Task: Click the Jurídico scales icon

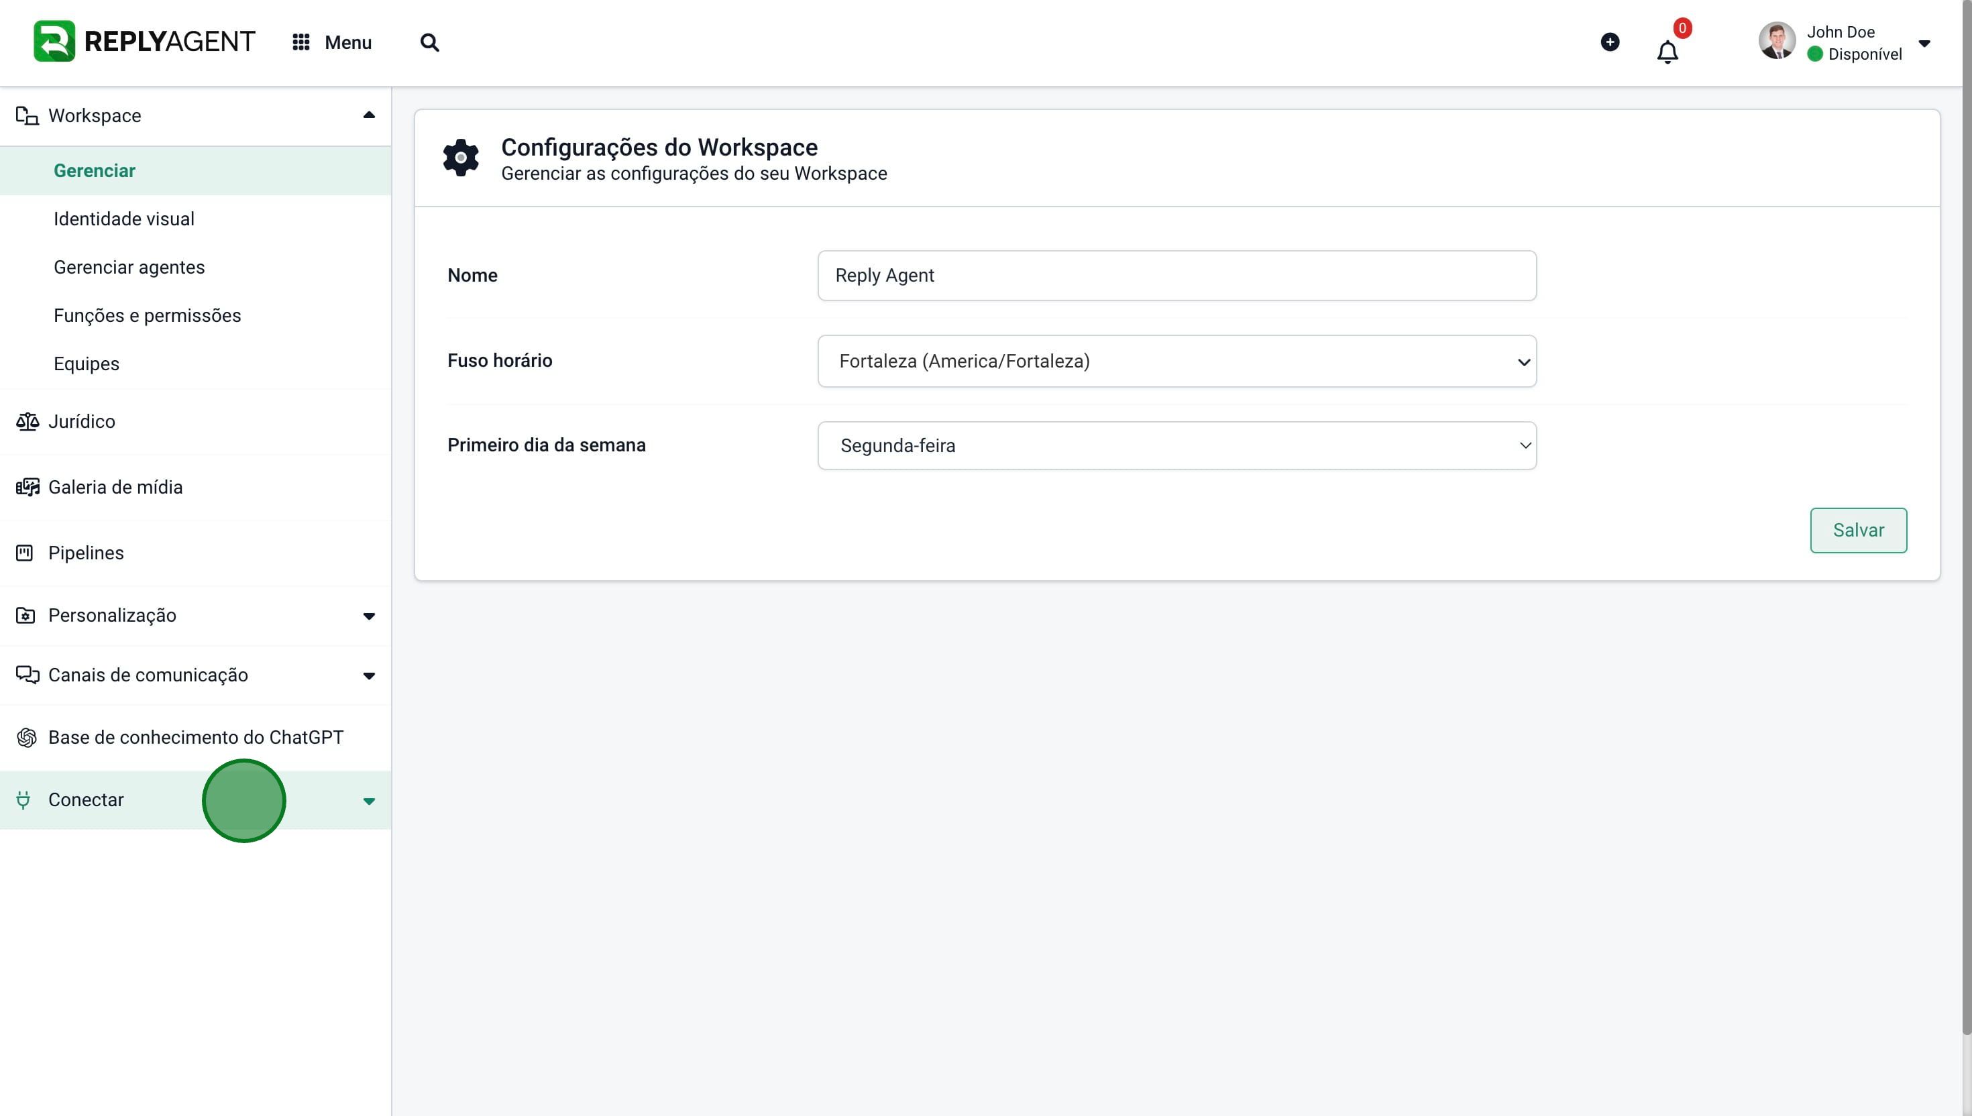Action: click(x=28, y=422)
